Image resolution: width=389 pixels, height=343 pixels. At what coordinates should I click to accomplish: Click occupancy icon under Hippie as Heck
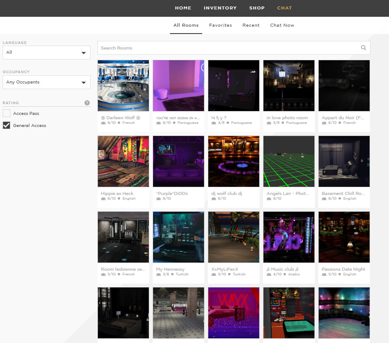coord(103,199)
